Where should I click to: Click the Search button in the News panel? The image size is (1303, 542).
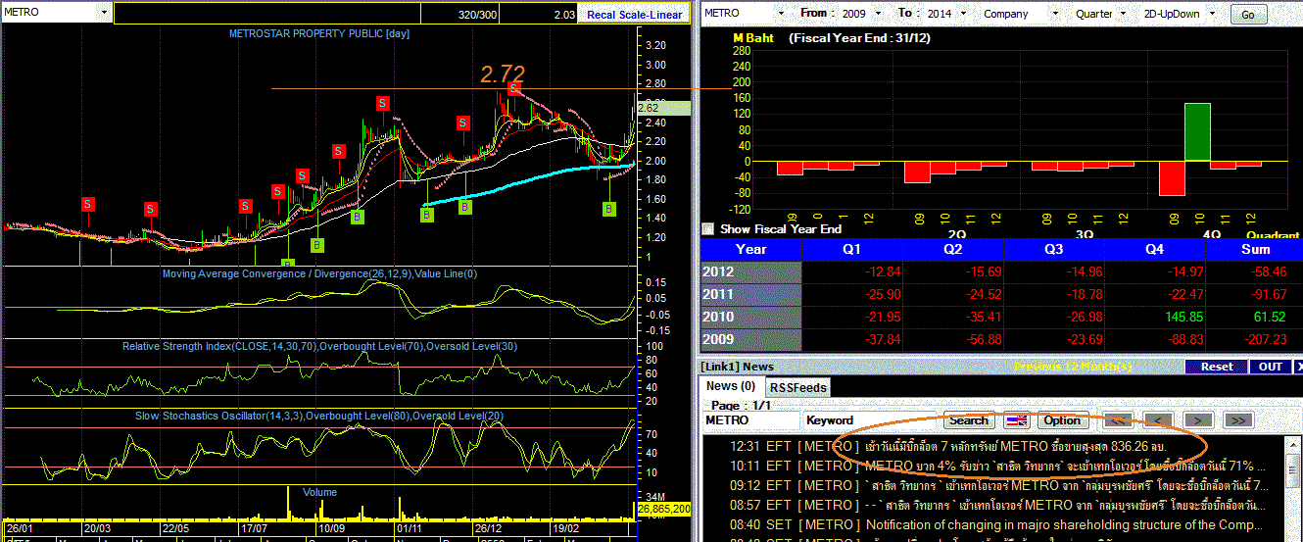(x=969, y=420)
